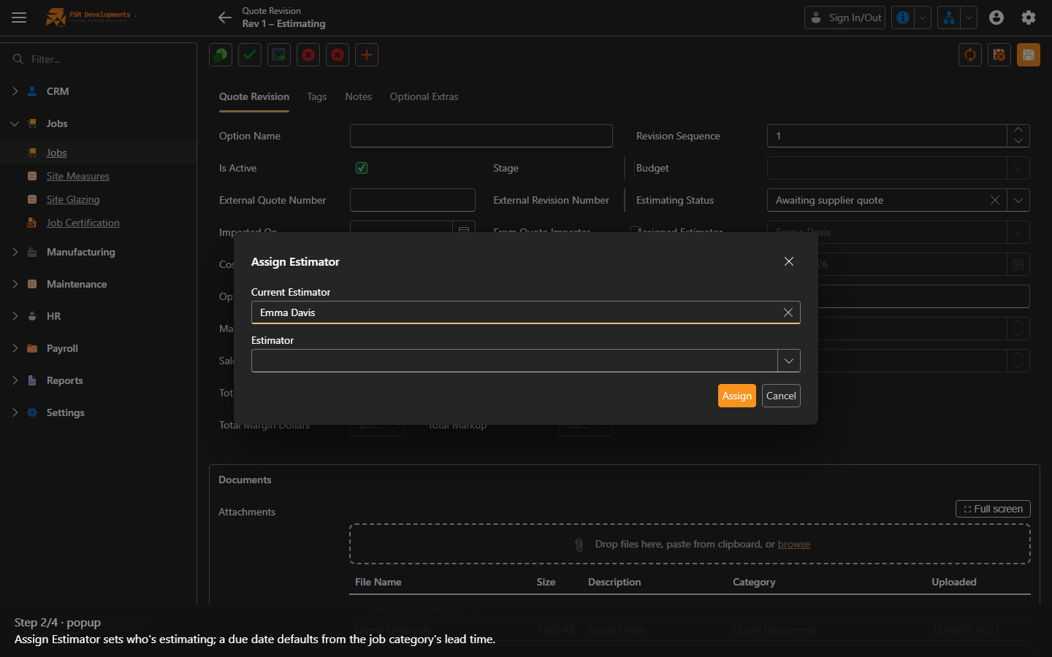The image size is (1052, 657).
Task: Open the Jobs link in sidebar
Action: [x=57, y=153]
